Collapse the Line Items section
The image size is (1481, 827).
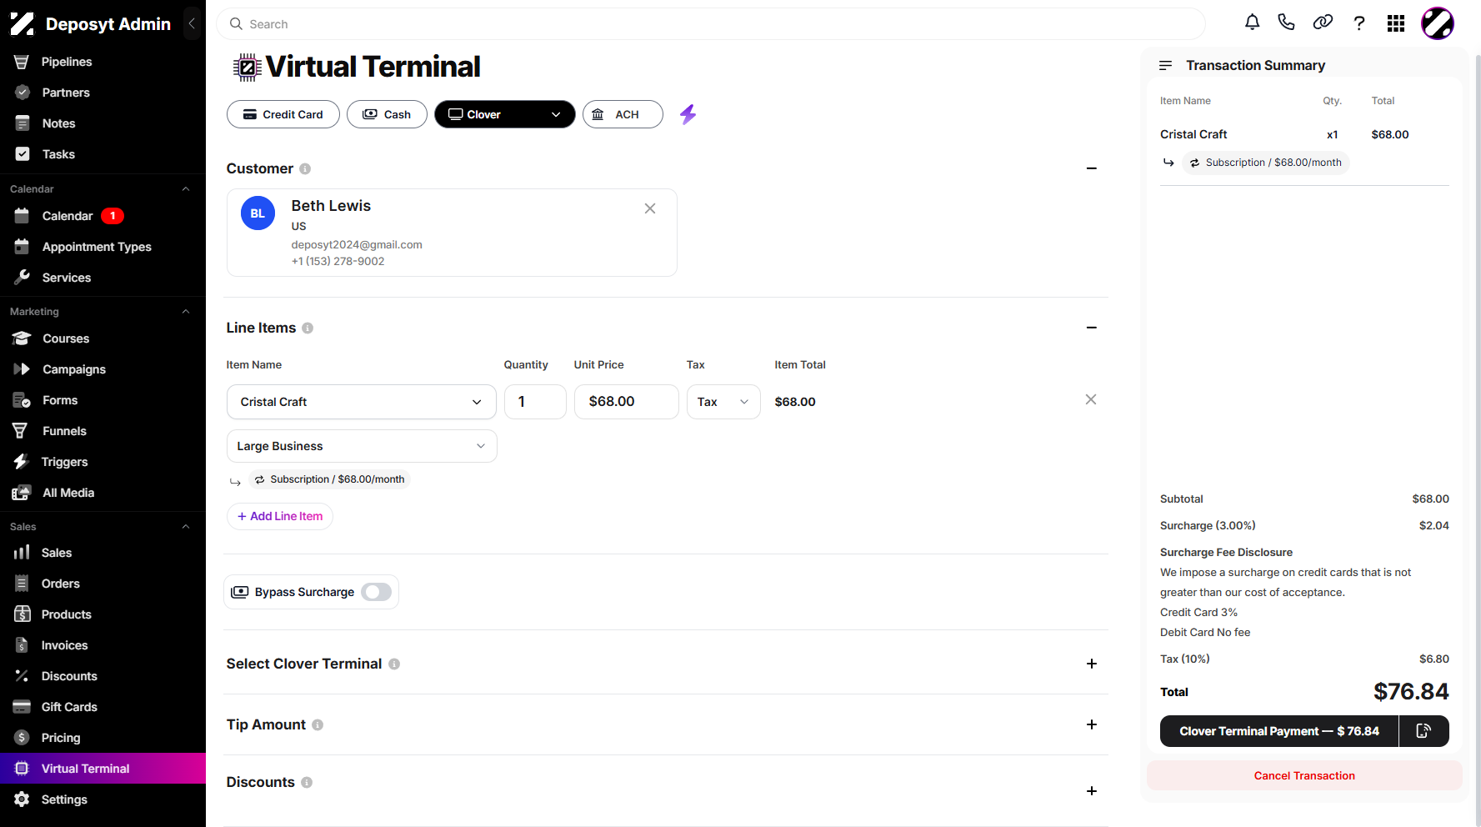[x=1092, y=328]
